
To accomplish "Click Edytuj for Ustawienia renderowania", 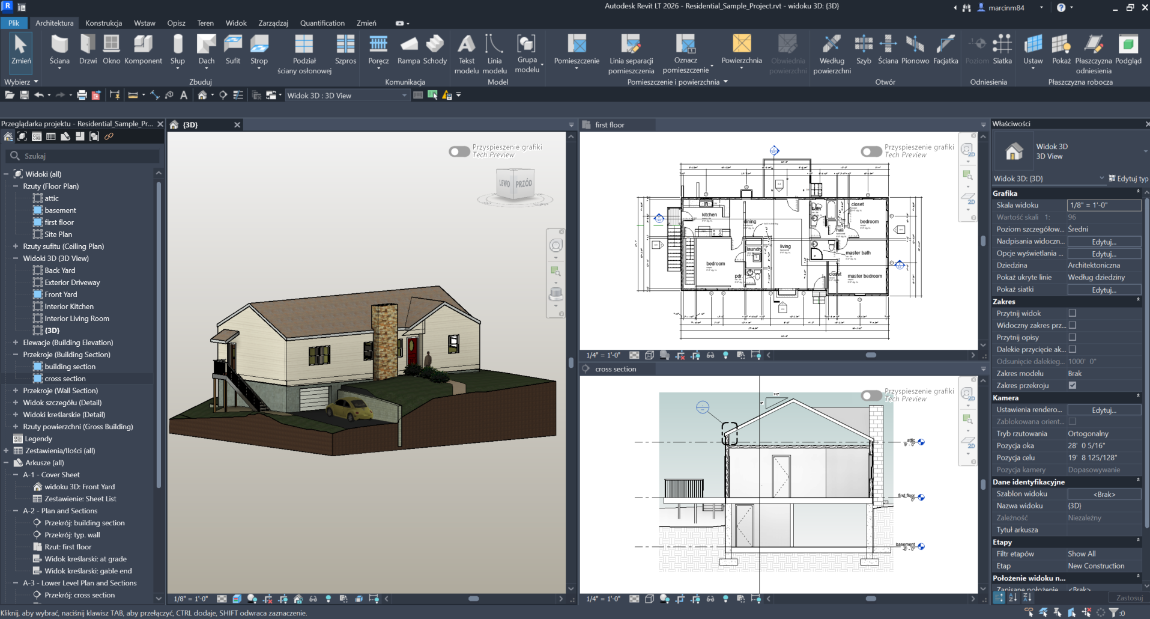I will point(1104,410).
